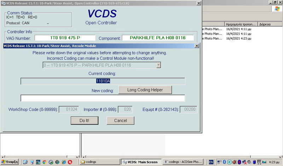Open Opera browser from quick launch
Screen dimensions: 283x166
pyautogui.click(x=70, y=162)
